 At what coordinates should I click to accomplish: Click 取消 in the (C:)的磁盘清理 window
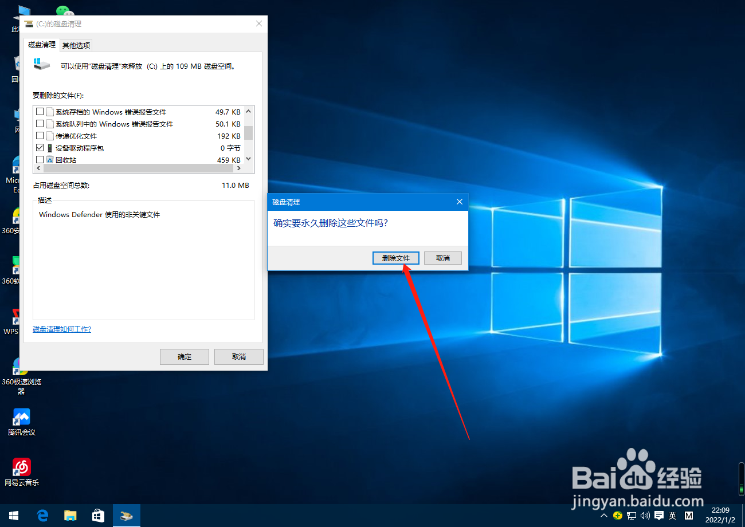[x=239, y=356]
